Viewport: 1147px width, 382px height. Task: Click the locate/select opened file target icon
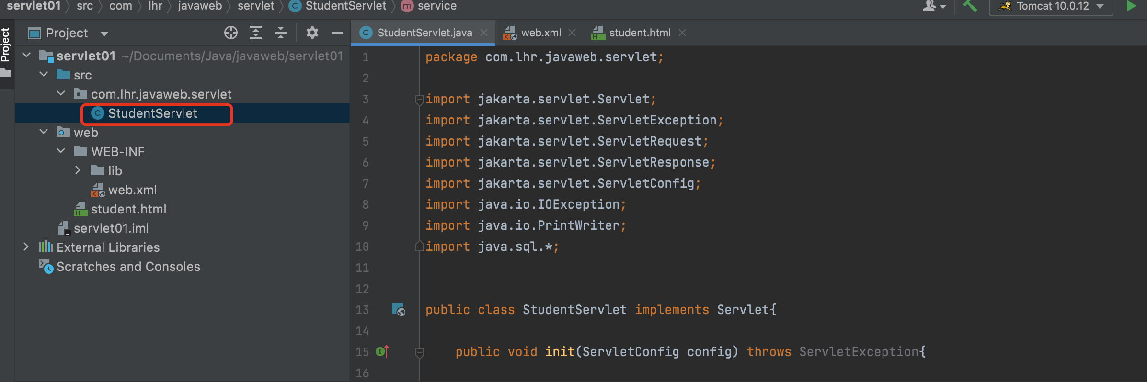coord(231,33)
